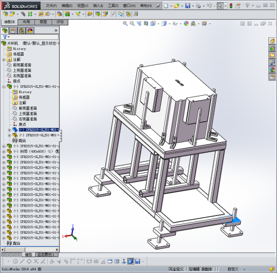Expand the 料带 (400x600) component node

tap(4, 152)
